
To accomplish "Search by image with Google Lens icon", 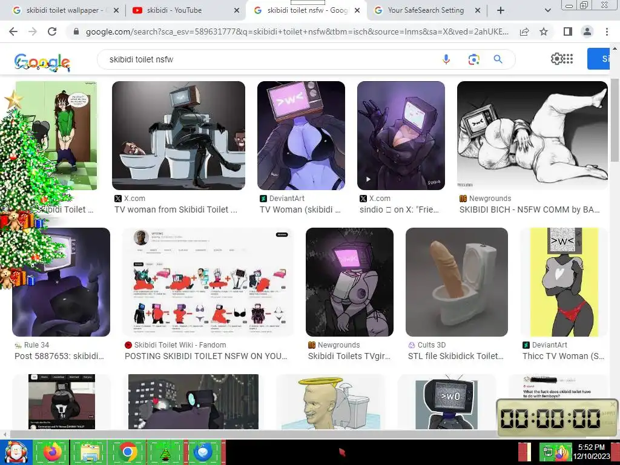I will (x=473, y=59).
